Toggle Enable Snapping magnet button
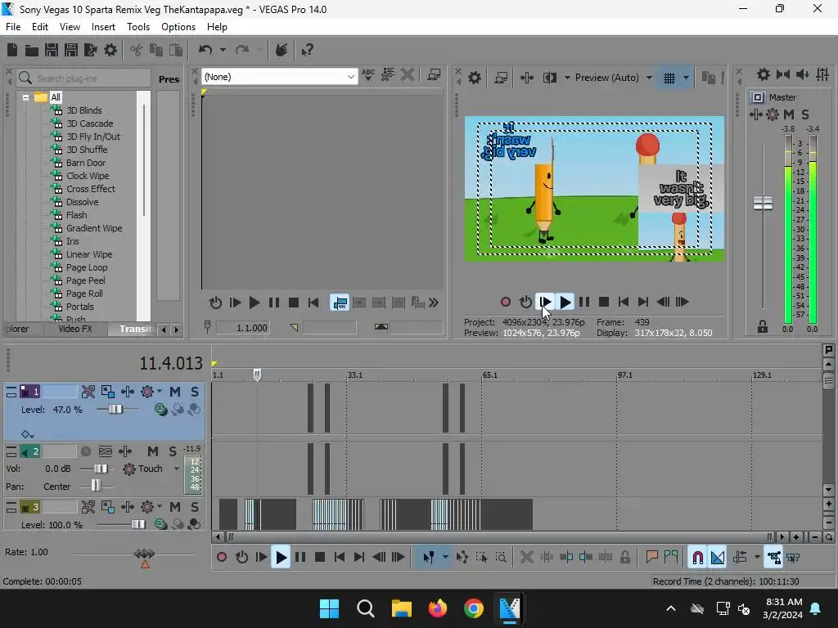 point(697,558)
